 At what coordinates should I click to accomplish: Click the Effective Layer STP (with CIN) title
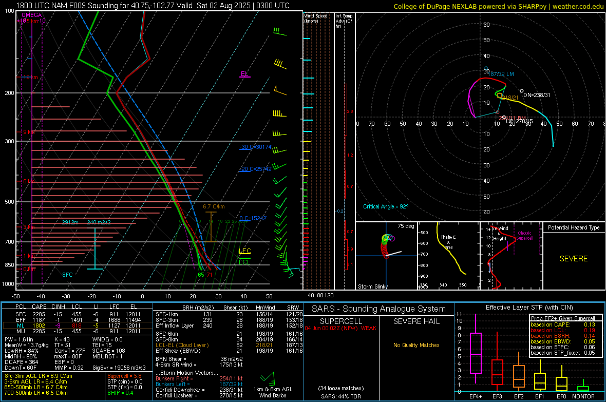(529, 308)
